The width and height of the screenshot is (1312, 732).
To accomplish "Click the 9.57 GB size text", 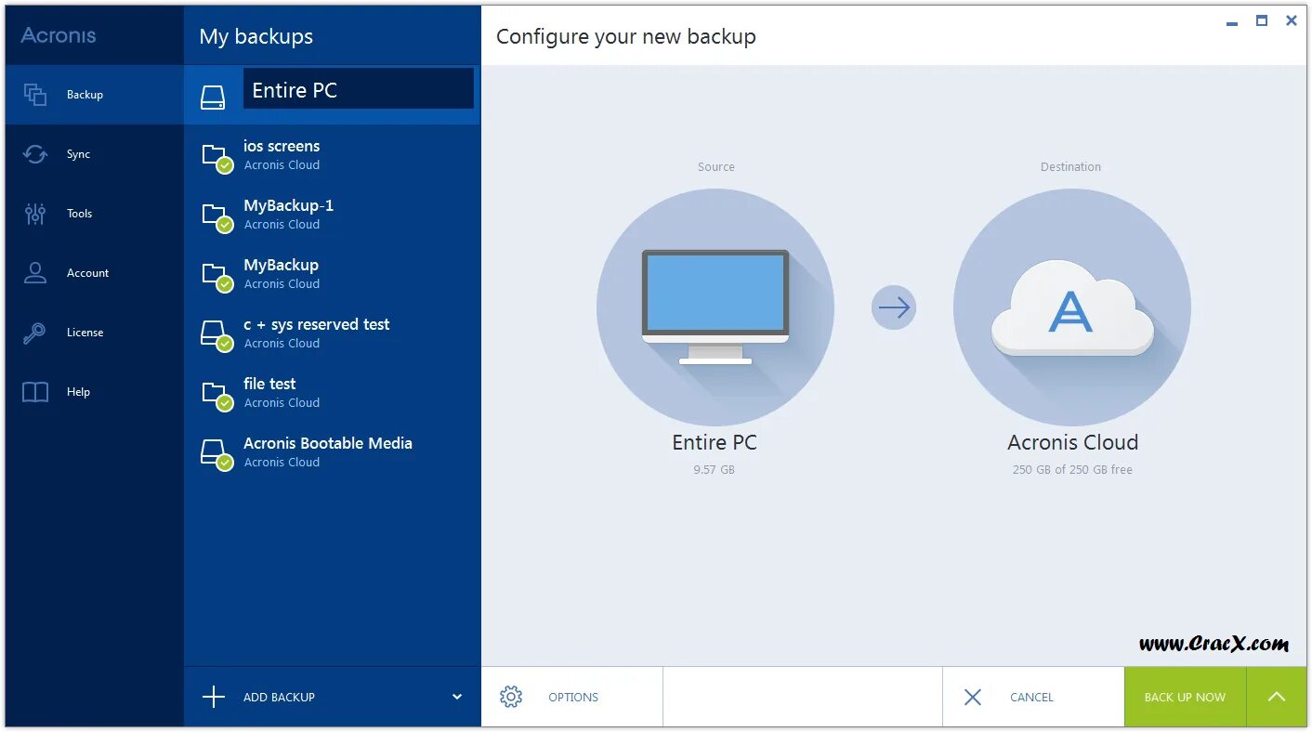I will (x=714, y=470).
